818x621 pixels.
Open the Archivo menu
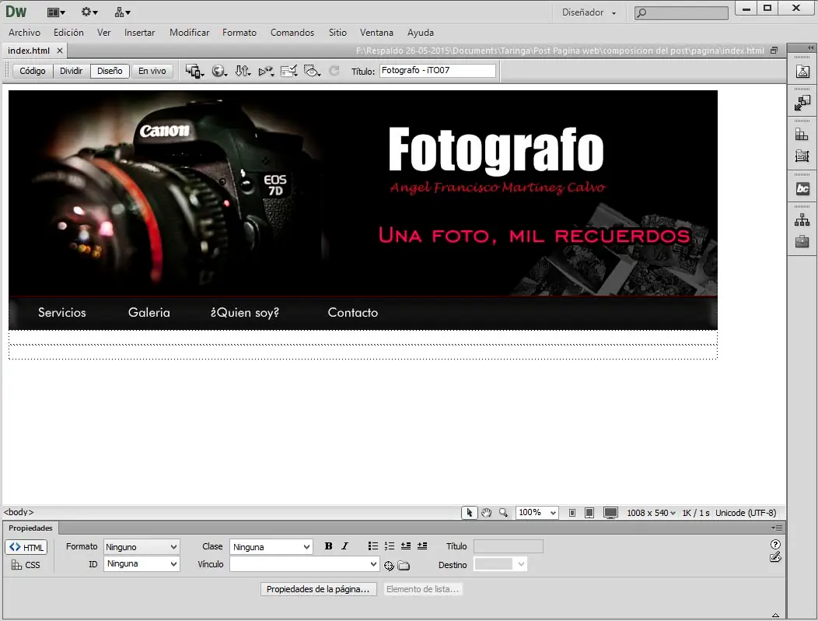click(25, 33)
